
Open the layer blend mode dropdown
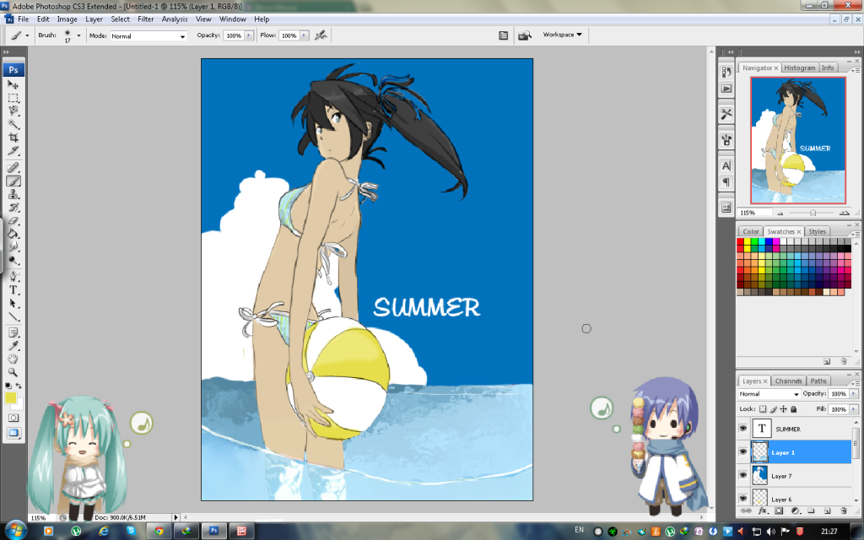click(x=769, y=394)
